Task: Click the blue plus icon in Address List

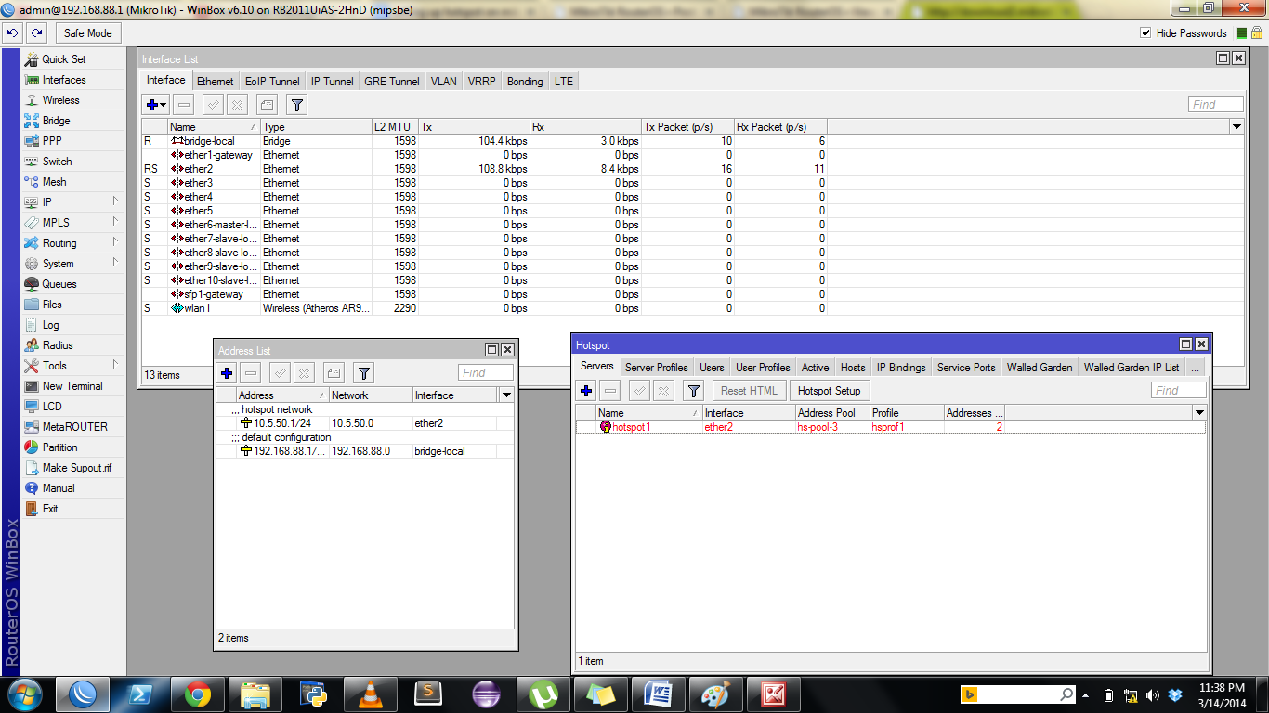Action: (227, 373)
